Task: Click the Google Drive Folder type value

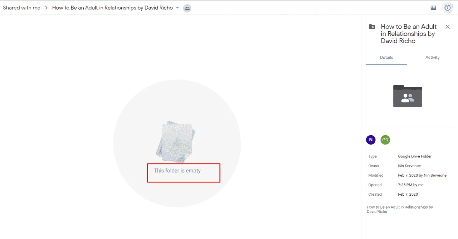Action: (x=415, y=156)
